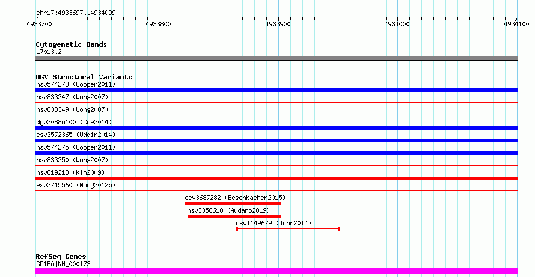Click the nsv833350 (Wong2007) variant label

click(x=72, y=160)
